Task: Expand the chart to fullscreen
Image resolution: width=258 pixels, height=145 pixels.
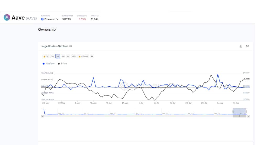Action: tap(247, 46)
